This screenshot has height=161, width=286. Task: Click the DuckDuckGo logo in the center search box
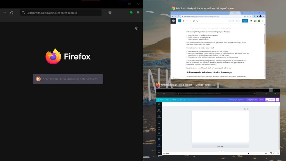[38, 79]
